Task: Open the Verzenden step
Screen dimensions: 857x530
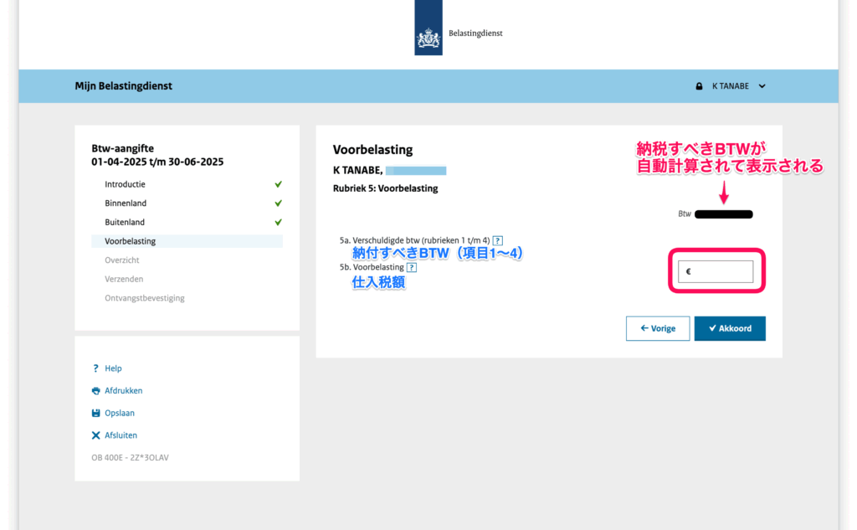Action: coord(124,280)
